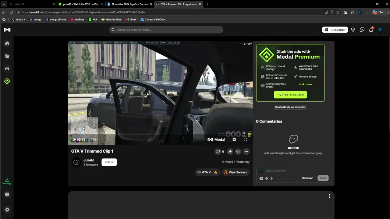Open the settings gear in the left sidebar
The width and height of the screenshot is (390, 219).
click(7, 210)
